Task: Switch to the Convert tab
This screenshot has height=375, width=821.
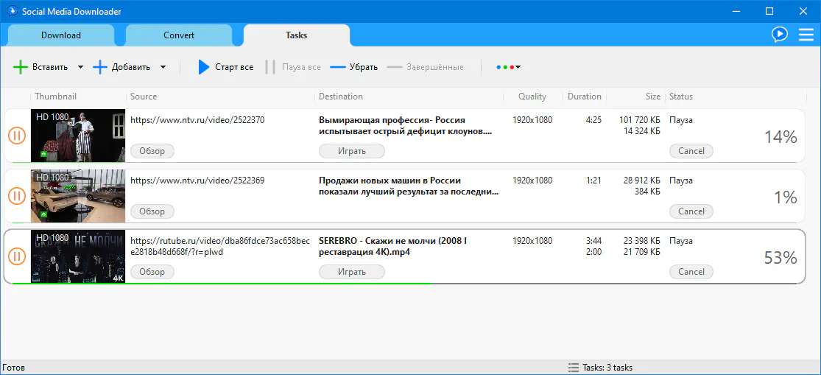Action: (x=179, y=35)
